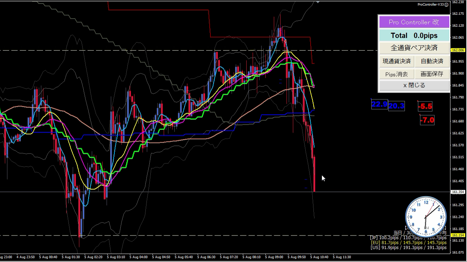Click the white 161.354 current price tag
467x262 pixels.
pos(457,192)
